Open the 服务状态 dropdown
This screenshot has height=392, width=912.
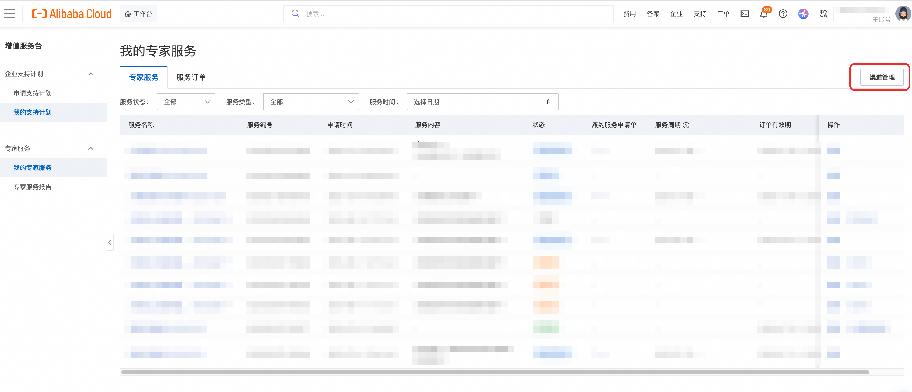186,102
